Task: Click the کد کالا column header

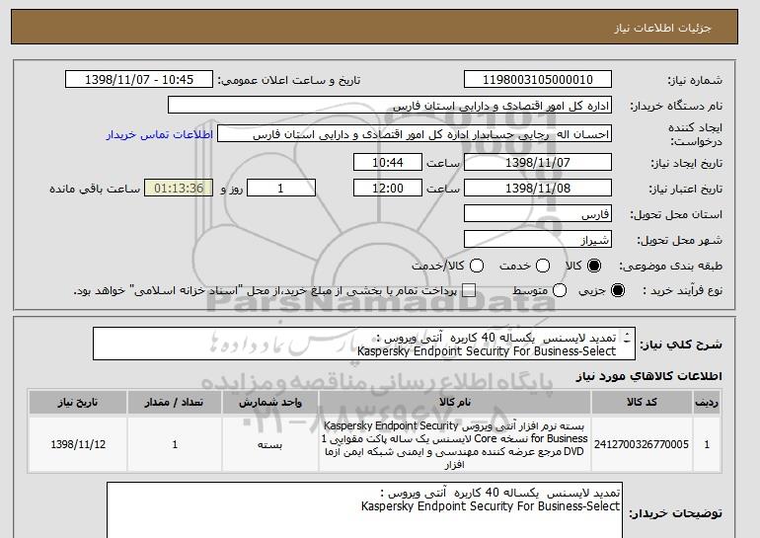Action: 642,403
